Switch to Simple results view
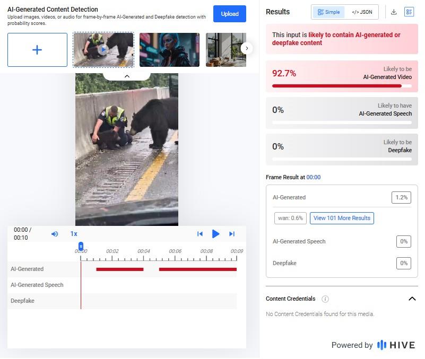The height and width of the screenshot is (359, 425). (x=329, y=12)
